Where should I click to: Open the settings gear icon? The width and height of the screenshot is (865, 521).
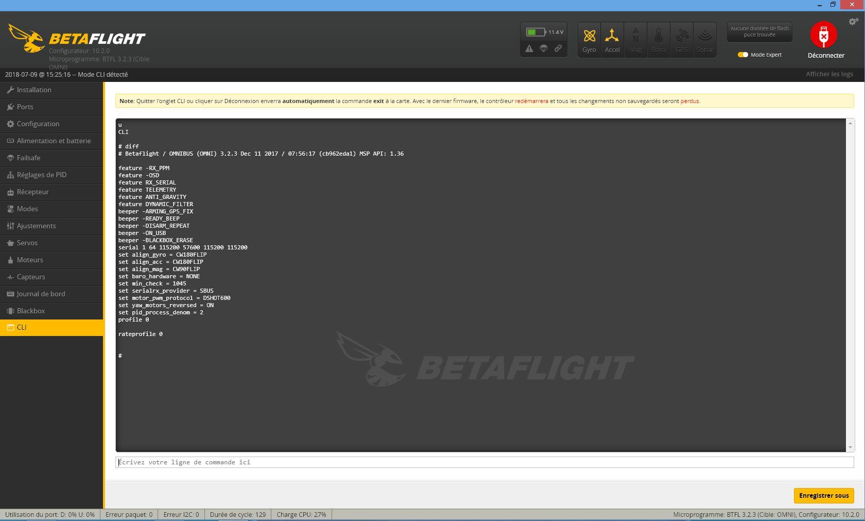[x=853, y=22]
